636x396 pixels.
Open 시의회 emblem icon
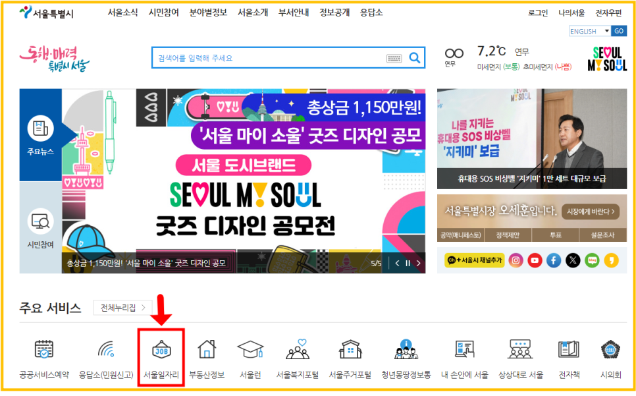[610, 349]
